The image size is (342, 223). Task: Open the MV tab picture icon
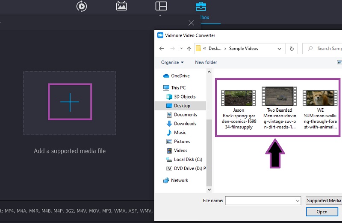coord(121,6)
